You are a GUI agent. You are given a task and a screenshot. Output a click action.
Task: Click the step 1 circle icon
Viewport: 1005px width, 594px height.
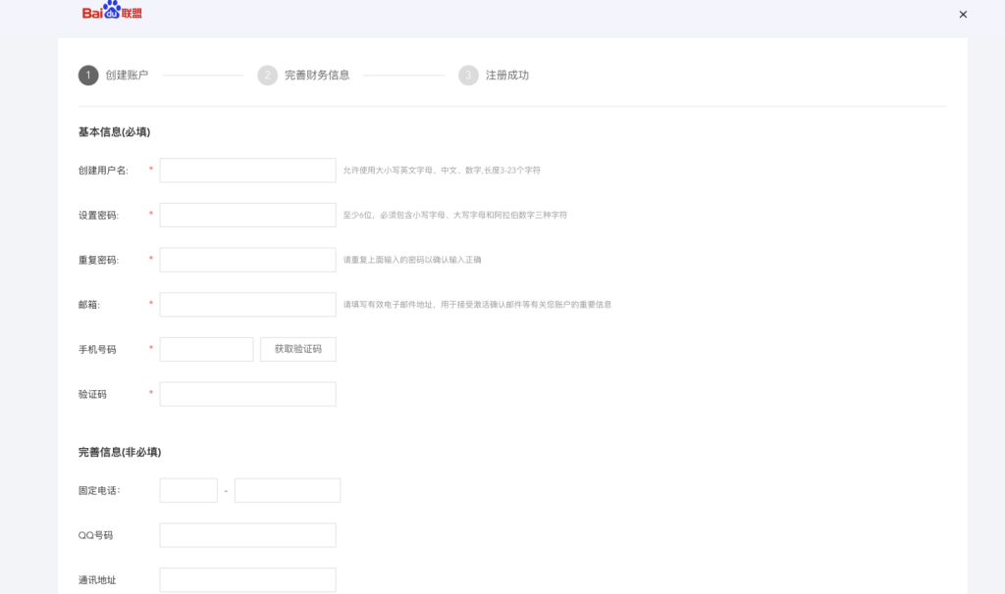pyautogui.click(x=88, y=75)
